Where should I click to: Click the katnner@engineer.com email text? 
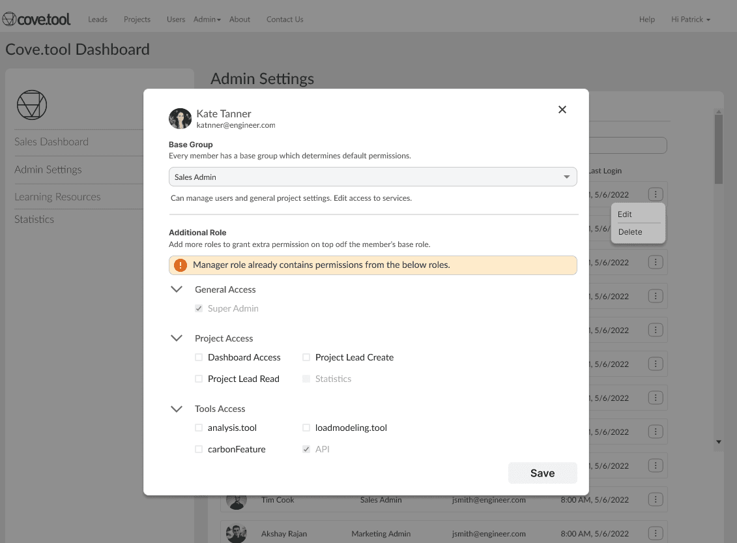point(236,126)
